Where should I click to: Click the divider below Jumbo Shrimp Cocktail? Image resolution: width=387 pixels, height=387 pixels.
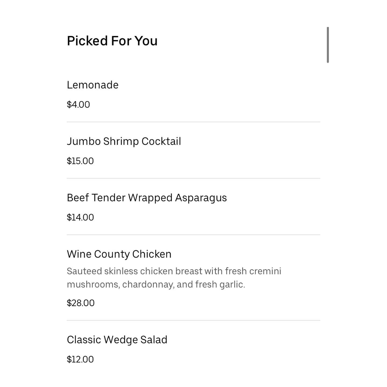tap(193, 178)
